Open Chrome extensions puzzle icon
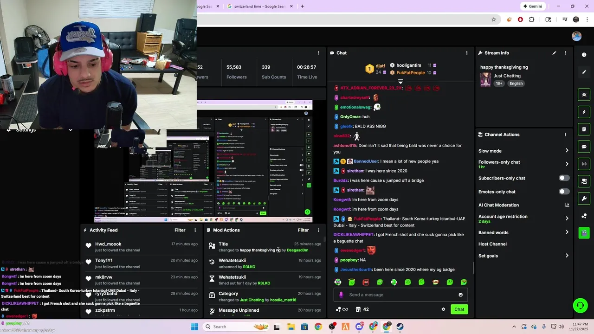The image size is (594, 334). [532, 19]
